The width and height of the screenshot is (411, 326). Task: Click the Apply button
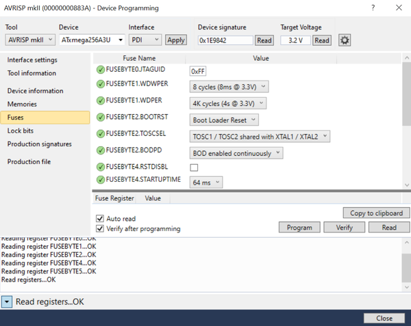point(176,40)
